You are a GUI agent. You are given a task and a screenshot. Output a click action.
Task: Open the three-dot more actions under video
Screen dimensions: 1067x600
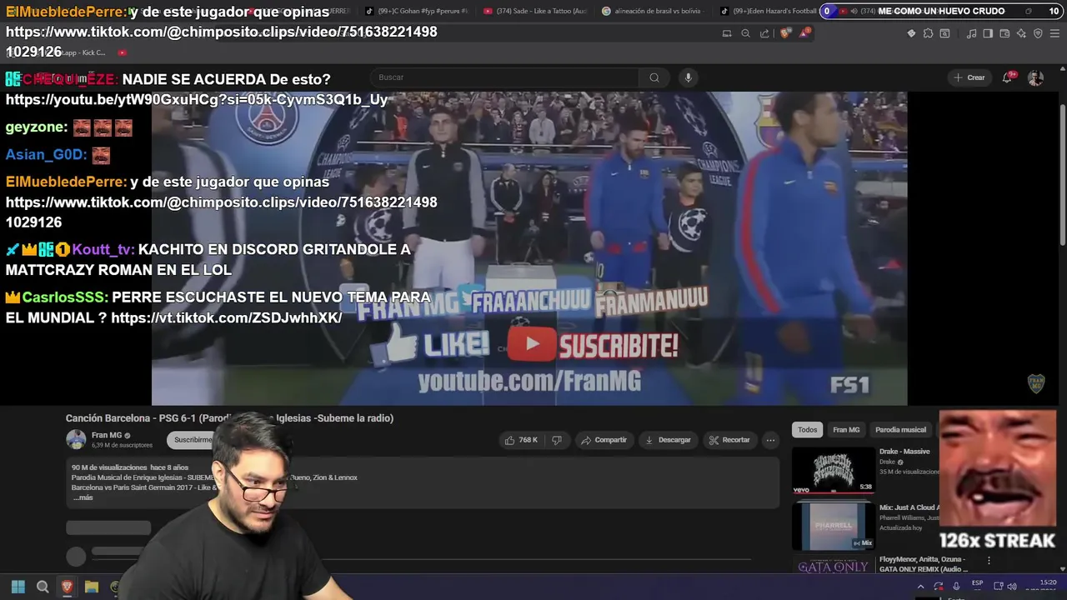coord(770,440)
